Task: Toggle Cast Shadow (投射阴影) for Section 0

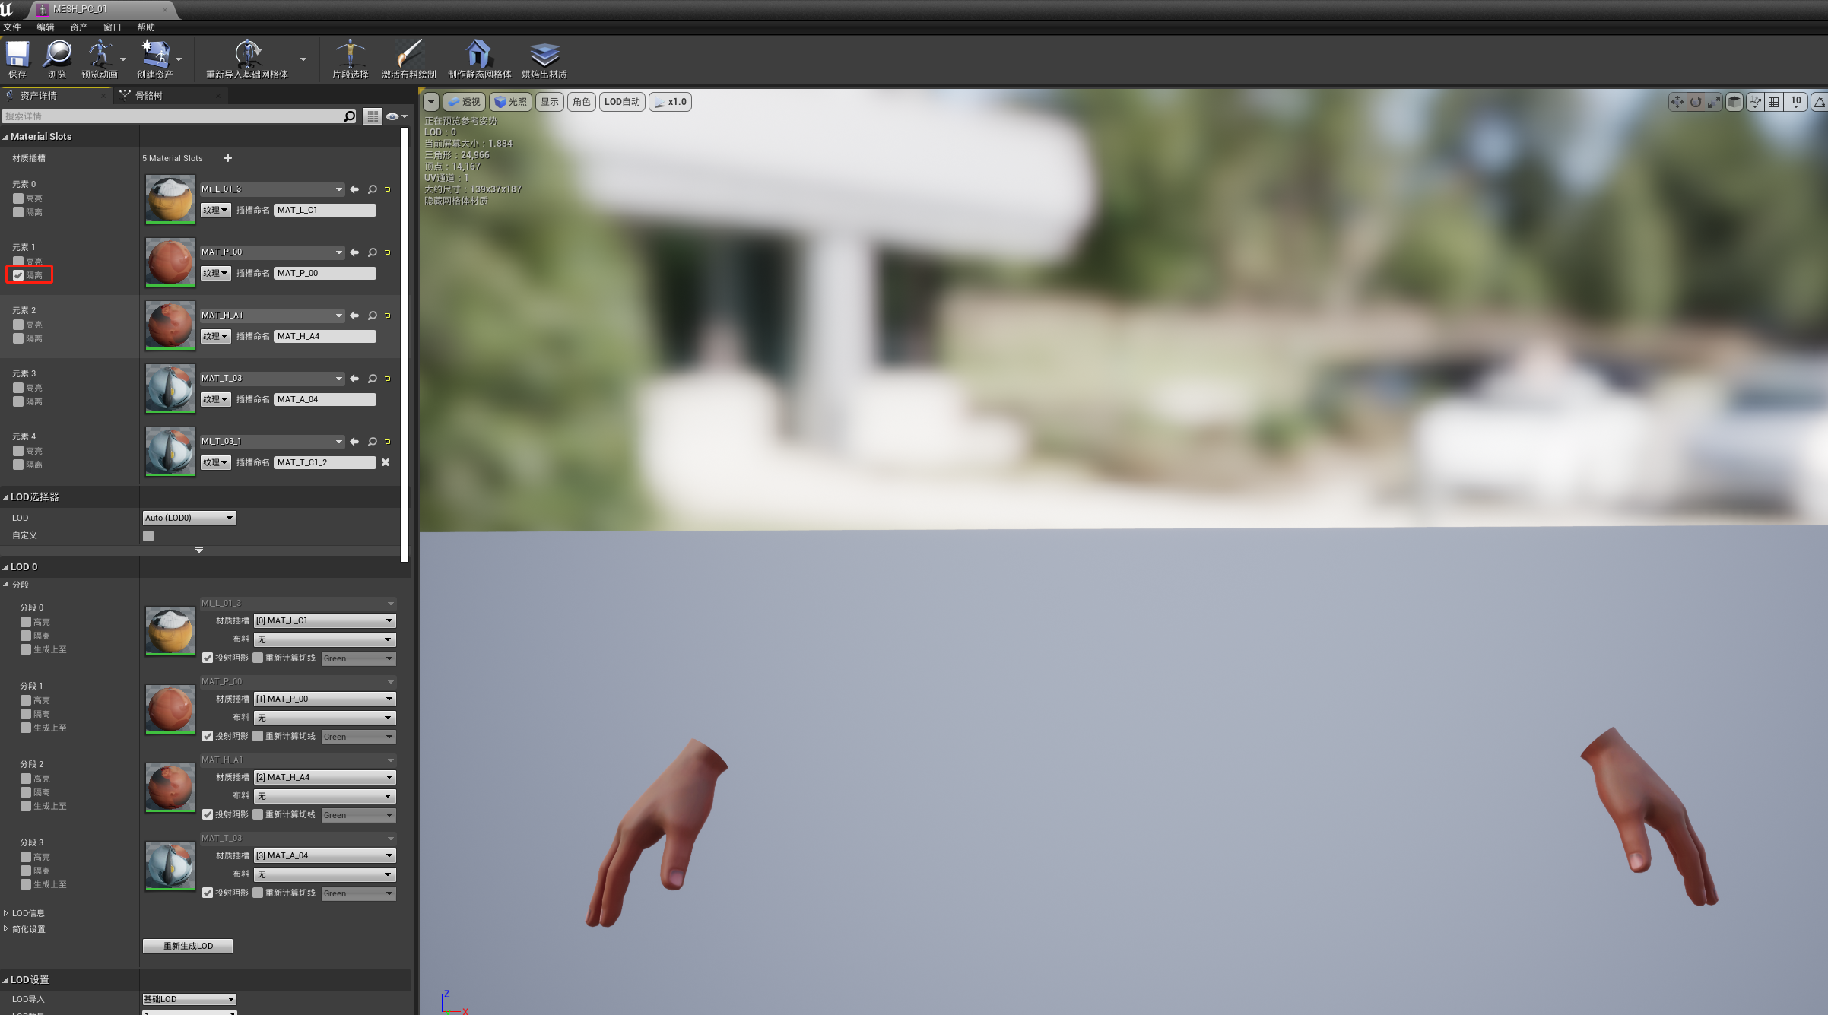Action: click(208, 658)
